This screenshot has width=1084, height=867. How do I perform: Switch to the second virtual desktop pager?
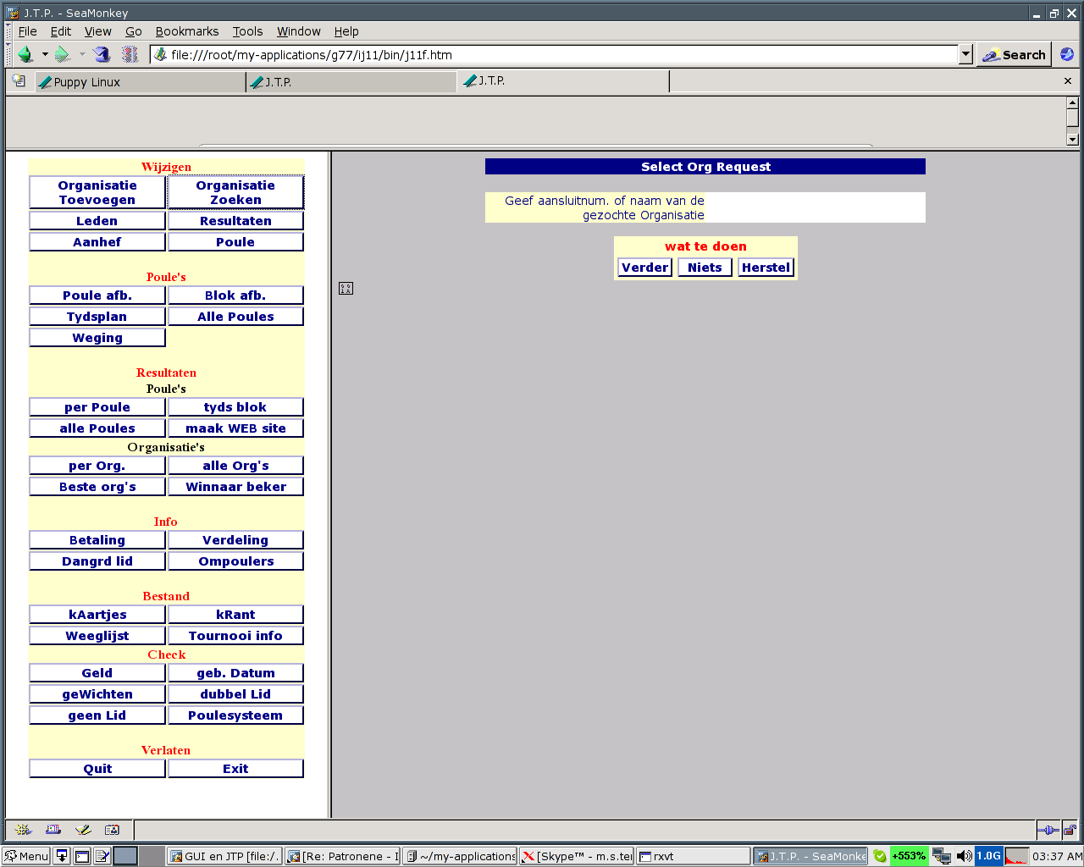[152, 856]
